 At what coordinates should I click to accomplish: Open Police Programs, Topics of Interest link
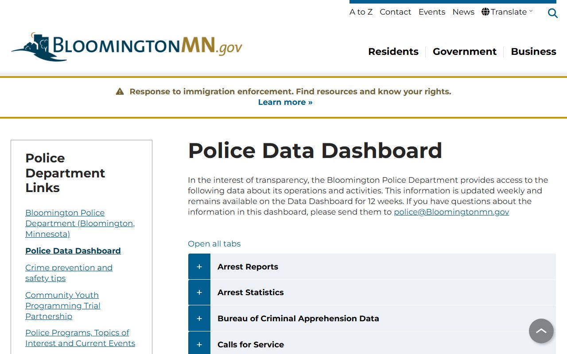(80, 338)
